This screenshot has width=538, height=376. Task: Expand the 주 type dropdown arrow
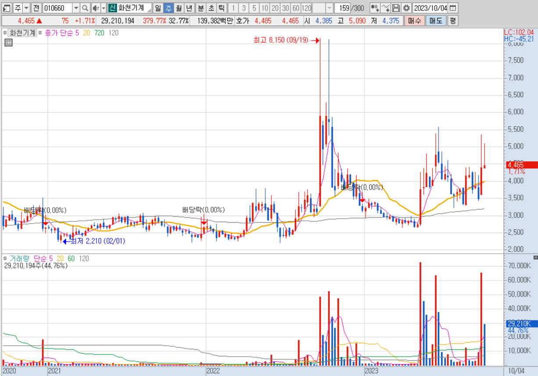pyautogui.click(x=26, y=8)
